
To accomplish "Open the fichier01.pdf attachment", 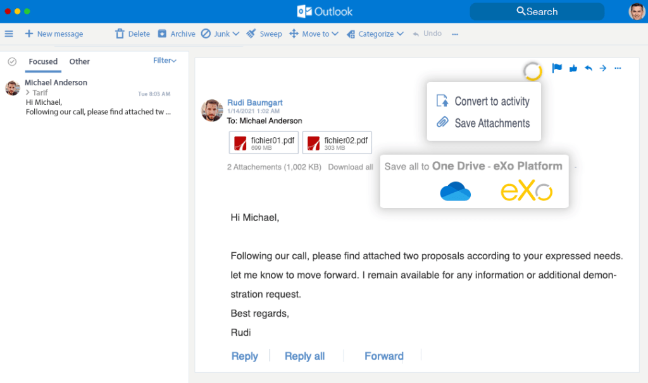I will 263,142.
